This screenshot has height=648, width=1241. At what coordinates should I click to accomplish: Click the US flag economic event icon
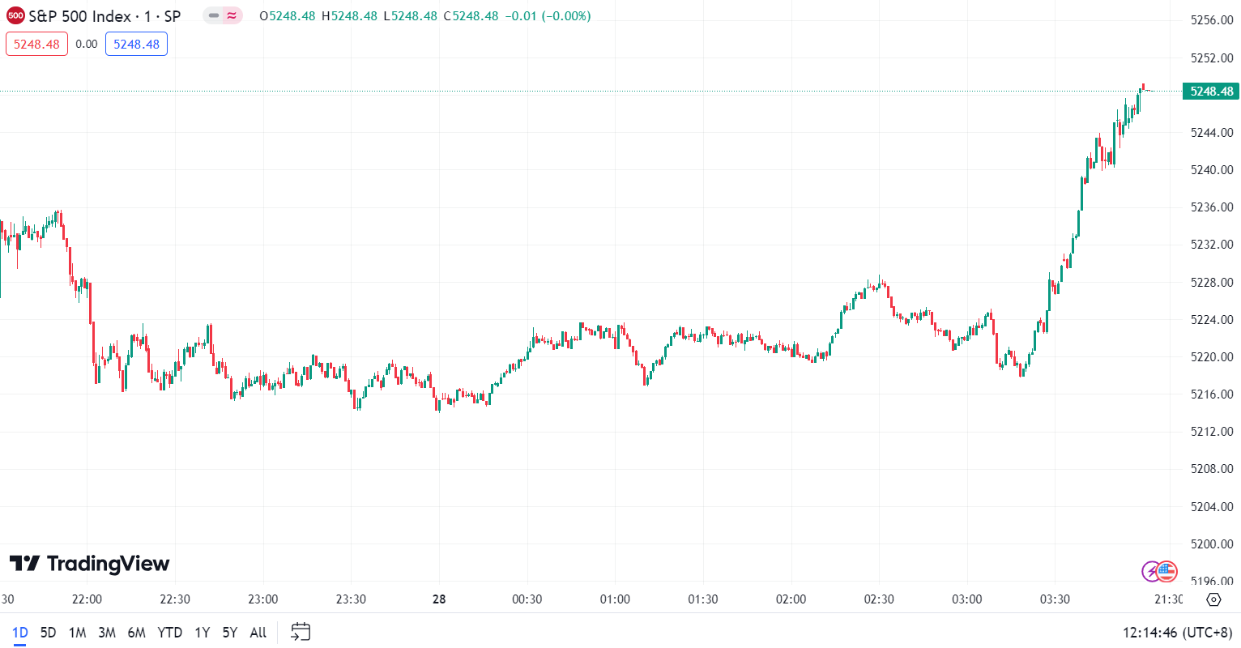(1166, 571)
